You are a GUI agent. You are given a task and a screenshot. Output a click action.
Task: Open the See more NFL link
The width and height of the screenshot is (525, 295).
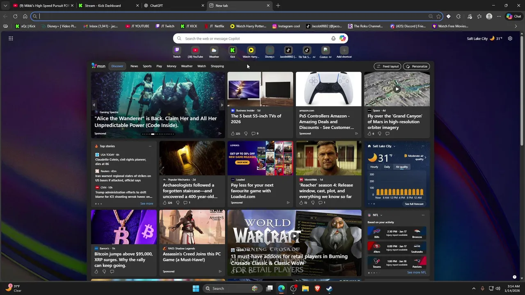tap(417, 272)
